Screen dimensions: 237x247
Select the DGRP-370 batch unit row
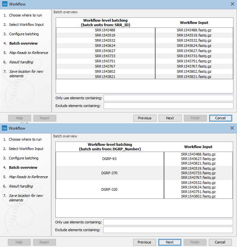(x=109, y=173)
